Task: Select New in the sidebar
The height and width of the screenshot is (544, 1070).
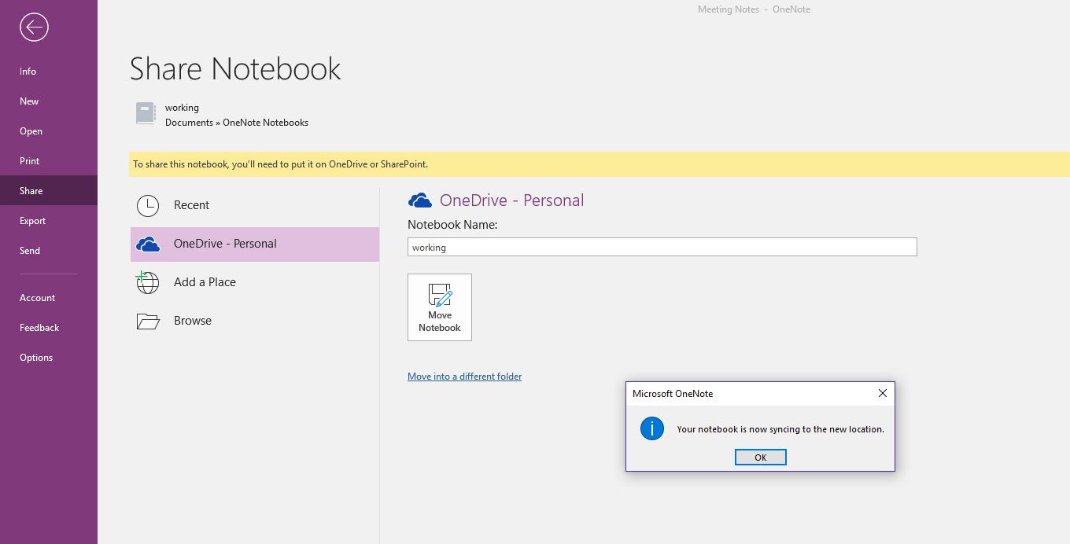Action: pos(29,101)
